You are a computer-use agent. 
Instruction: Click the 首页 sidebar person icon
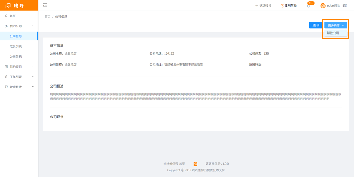coord(6,16)
